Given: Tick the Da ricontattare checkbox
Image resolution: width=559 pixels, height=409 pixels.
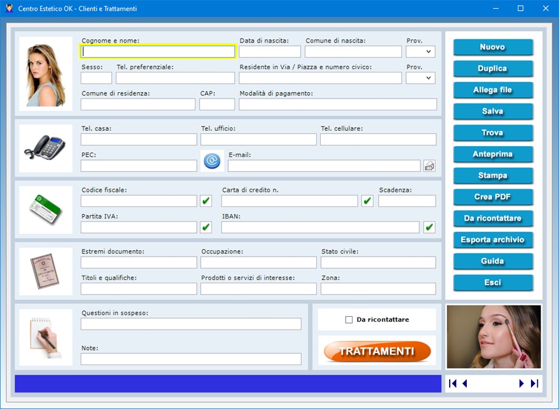Looking at the screenshot, I should pos(349,320).
